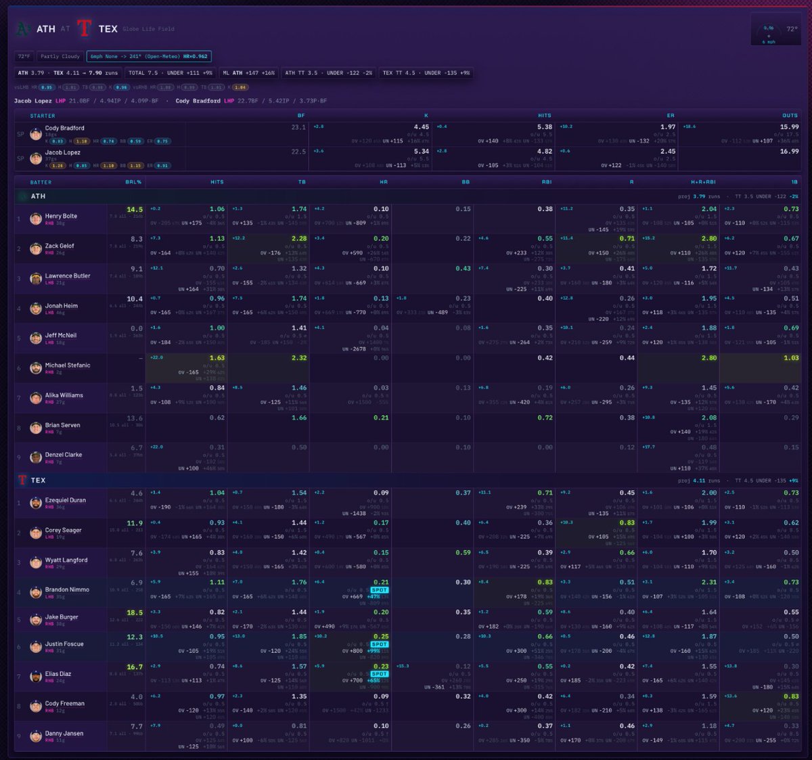Click Cody Freeman's 0.83 singles projection
Image resolution: width=812 pixels, height=760 pixels.
[791, 696]
